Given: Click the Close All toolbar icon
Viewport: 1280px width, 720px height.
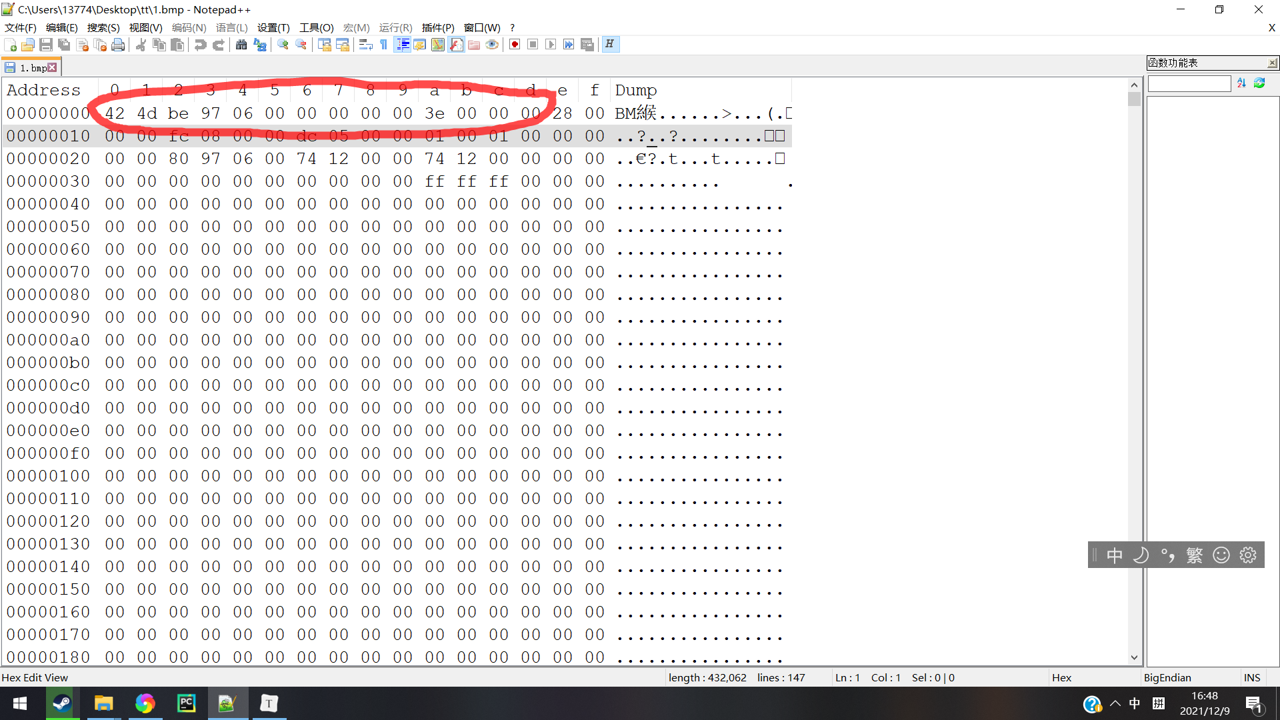Looking at the screenshot, I should tap(101, 45).
